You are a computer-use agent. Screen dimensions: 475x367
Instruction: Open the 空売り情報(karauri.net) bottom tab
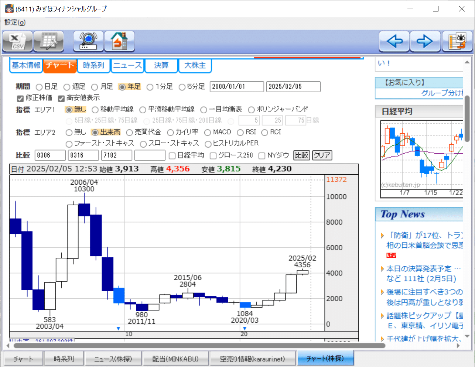[x=253, y=359]
